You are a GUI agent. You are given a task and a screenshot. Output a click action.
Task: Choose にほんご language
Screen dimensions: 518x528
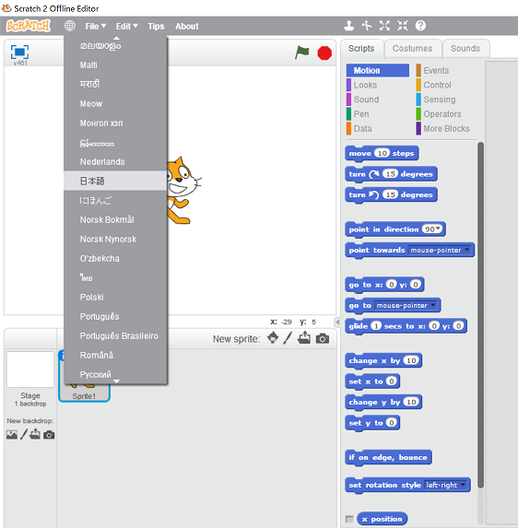(115, 200)
